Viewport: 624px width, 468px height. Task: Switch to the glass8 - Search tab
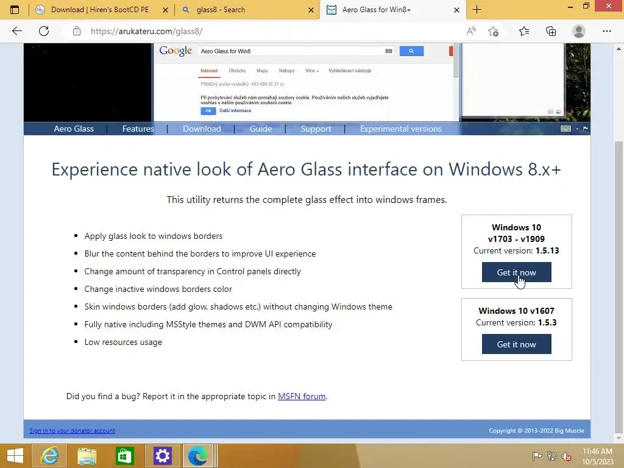tap(247, 10)
